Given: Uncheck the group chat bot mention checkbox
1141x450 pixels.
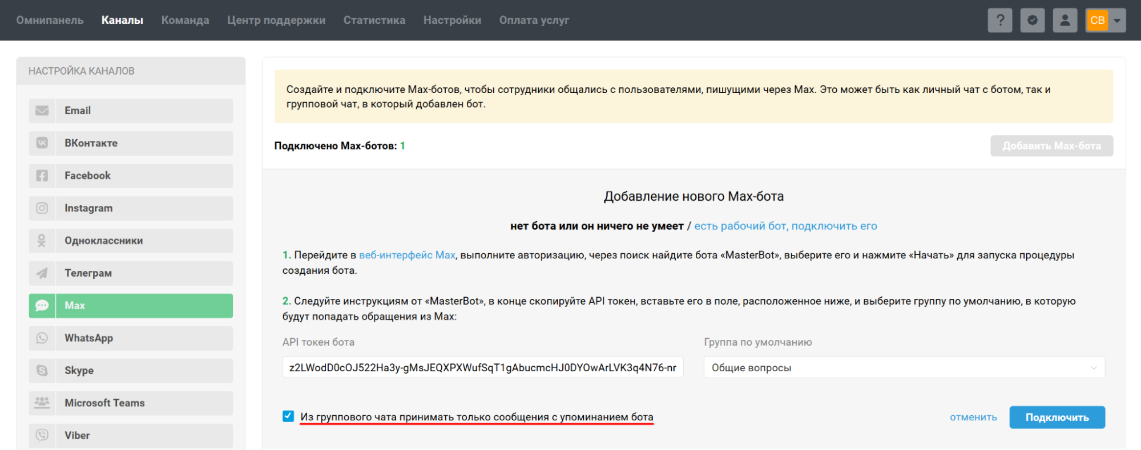Looking at the screenshot, I should 288,416.
